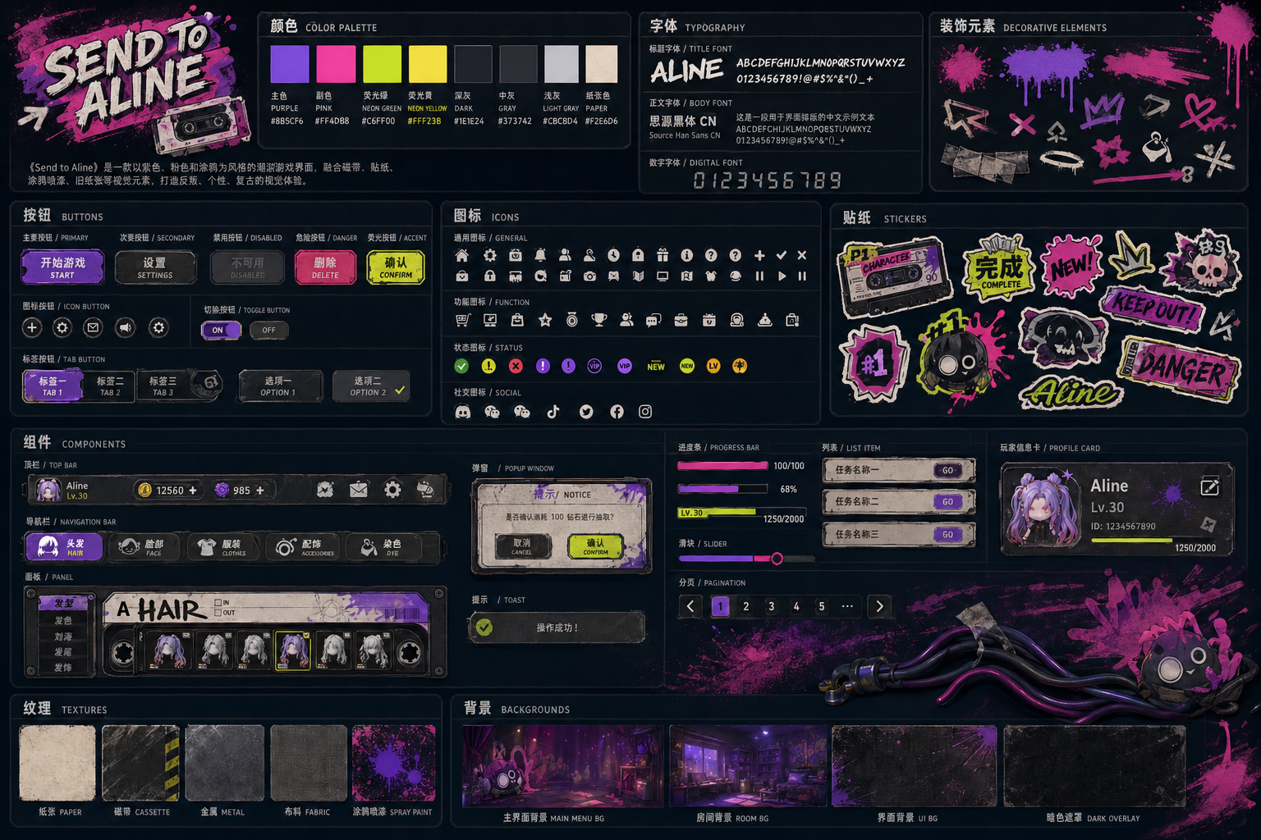1261x840 pixels.
Task: Add coins with plus next to 12560
Action: pyautogui.click(x=193, y=491)
